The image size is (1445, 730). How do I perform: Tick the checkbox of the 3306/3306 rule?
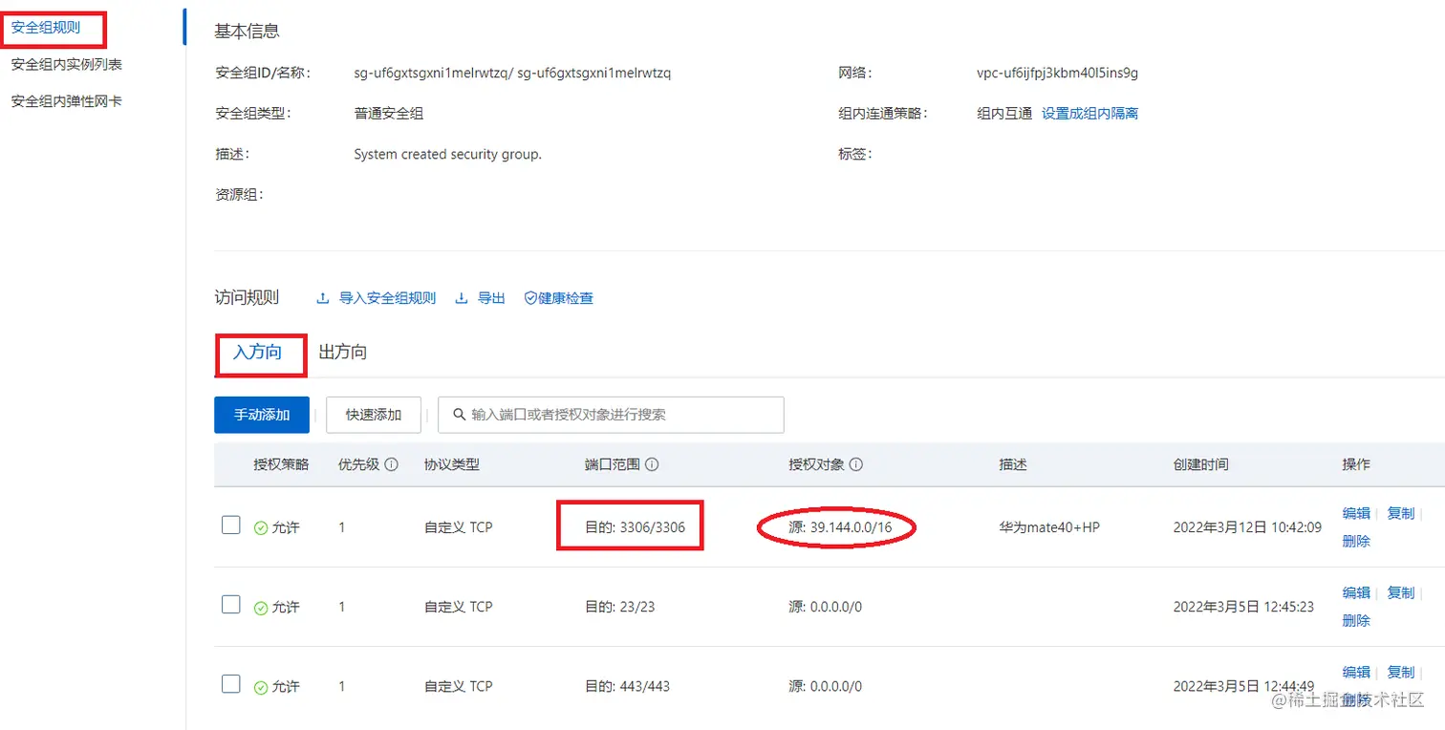230,525
